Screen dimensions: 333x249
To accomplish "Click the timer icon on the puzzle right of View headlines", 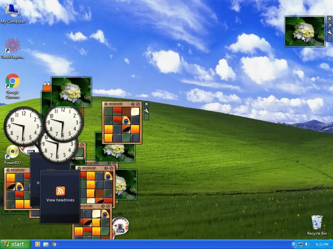I will click(79, 168).
